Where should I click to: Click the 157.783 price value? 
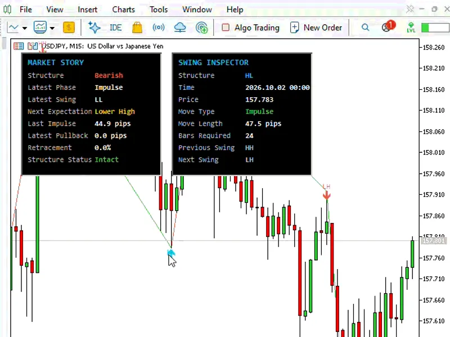[259, 99]
